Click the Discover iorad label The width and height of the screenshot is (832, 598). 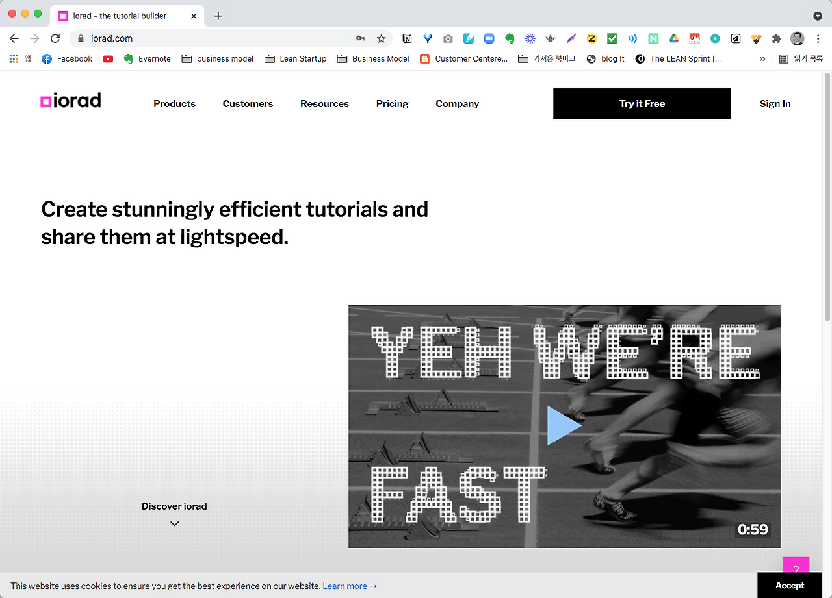pos(174,506)
